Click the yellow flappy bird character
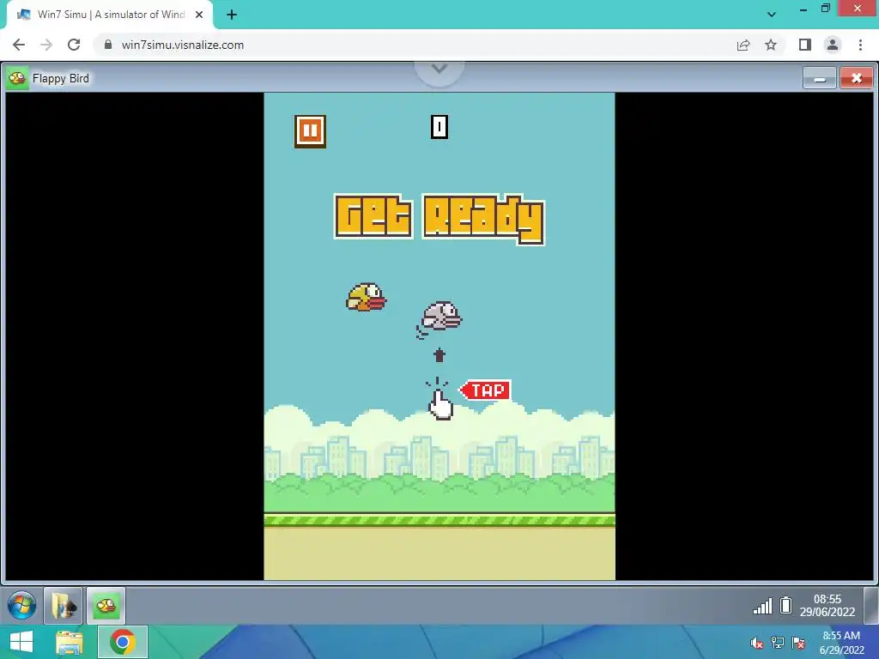This screenshot has width=879, height=659. point(366,297)
